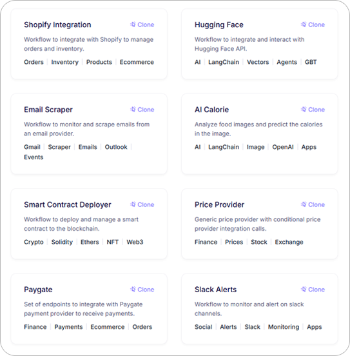Clone the Price Provider template
This screenshot has height=356, width=350.
(x=313, y=204)
